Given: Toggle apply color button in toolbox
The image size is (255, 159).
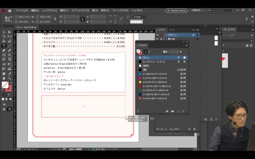Looking at the screenshot, I should coord(3,99).
